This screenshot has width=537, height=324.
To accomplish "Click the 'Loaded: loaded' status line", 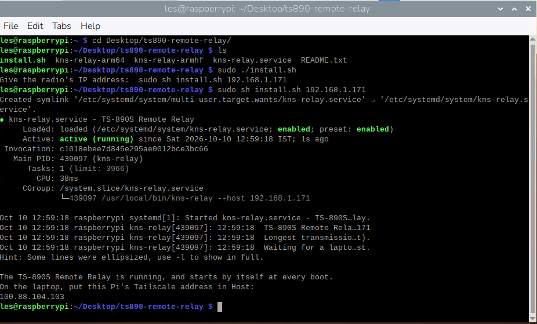I will point(208,129).
